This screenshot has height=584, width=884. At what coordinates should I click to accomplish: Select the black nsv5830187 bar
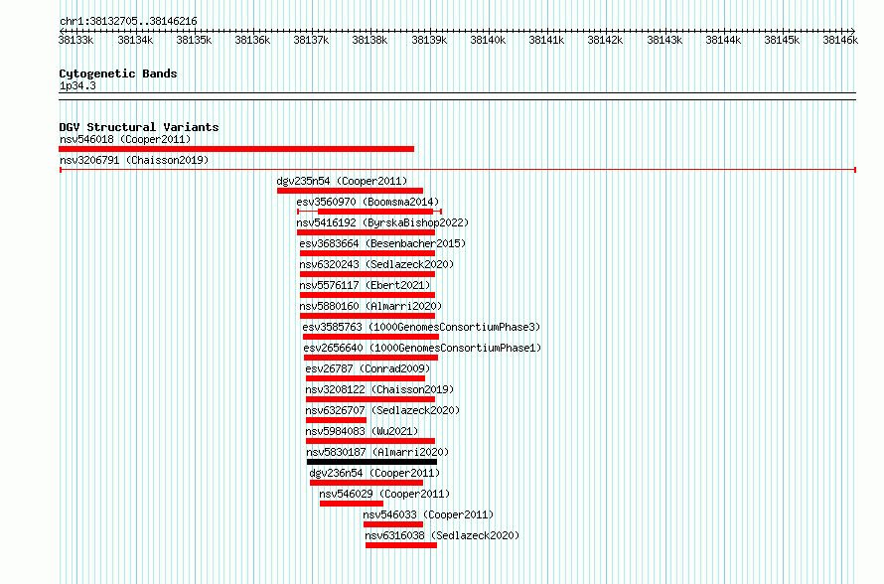point(372,462)
